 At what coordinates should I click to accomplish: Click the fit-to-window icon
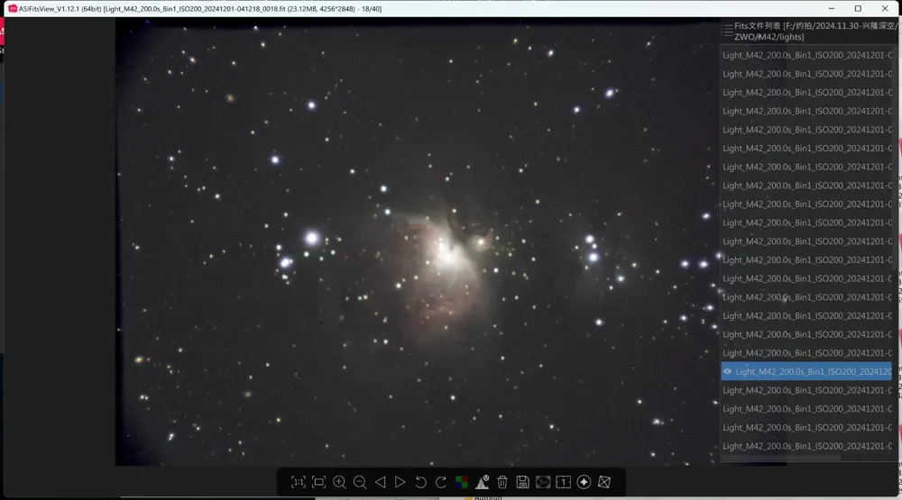pos(318,482)
